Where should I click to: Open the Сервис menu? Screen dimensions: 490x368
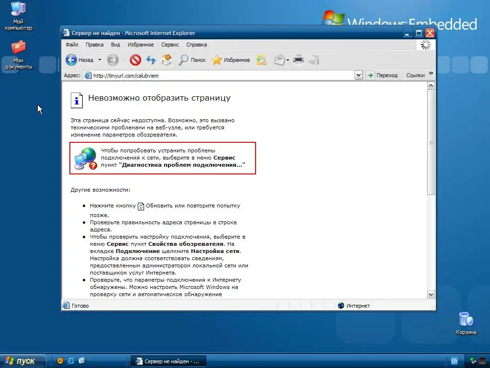point(170,45)
